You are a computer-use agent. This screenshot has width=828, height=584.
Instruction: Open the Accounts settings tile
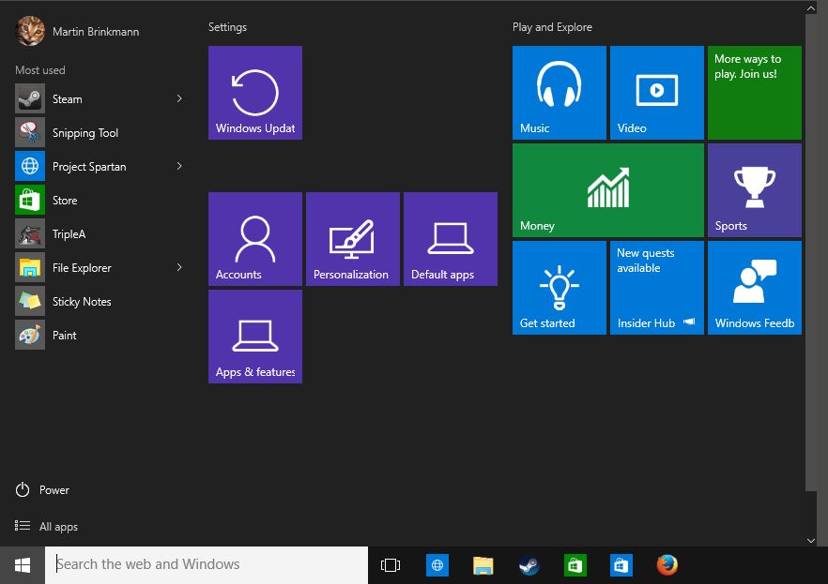(x=255, y=239)
